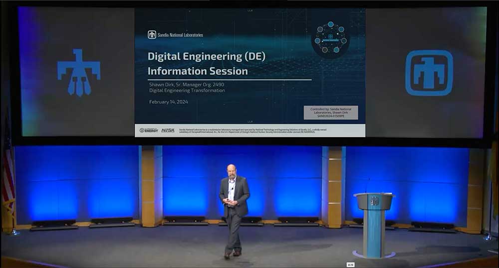Click the gray "Controlled by" notice box
The height and width of the screenshot is (268, 499).
click(x=330, y=112)
